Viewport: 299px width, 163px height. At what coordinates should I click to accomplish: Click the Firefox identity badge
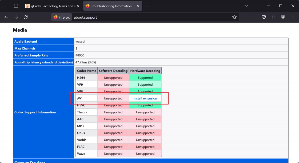point(61,17)
